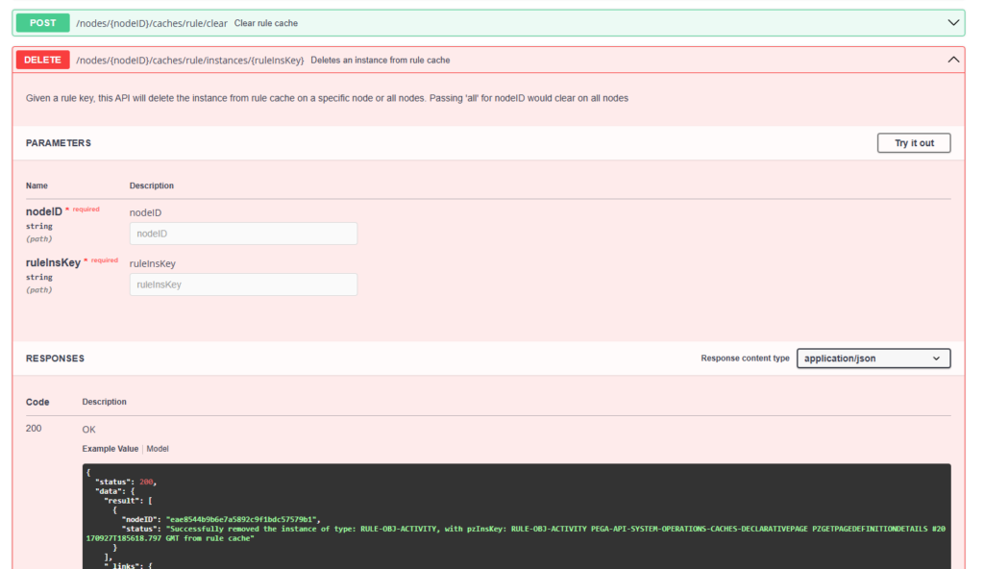Select the Example Value tab
The image size is (984, 569).
point(110,449)
